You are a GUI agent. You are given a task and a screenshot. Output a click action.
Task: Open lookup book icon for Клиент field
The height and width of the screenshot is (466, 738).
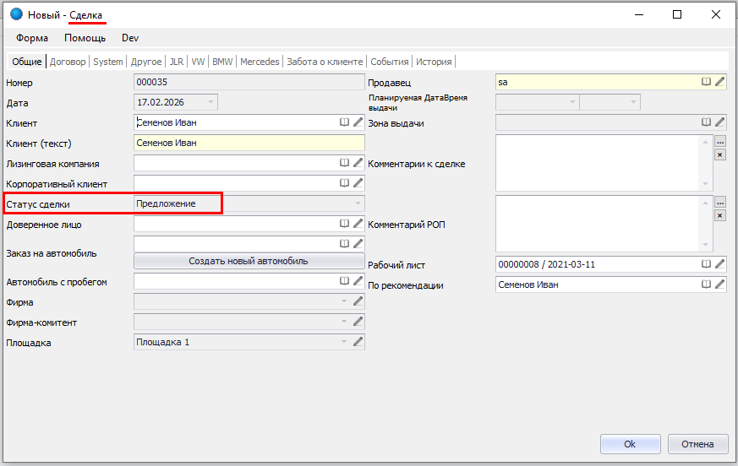click(x=344, y=122)
